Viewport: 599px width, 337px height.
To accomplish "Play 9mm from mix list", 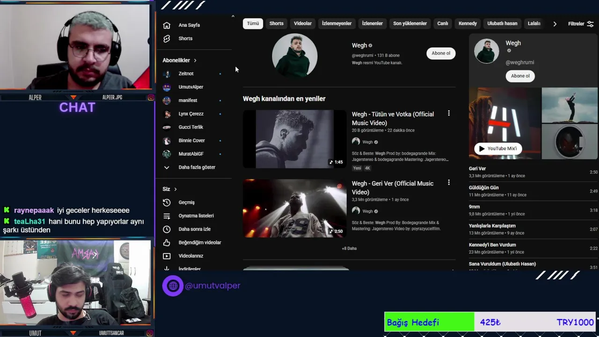I will 533,210.
